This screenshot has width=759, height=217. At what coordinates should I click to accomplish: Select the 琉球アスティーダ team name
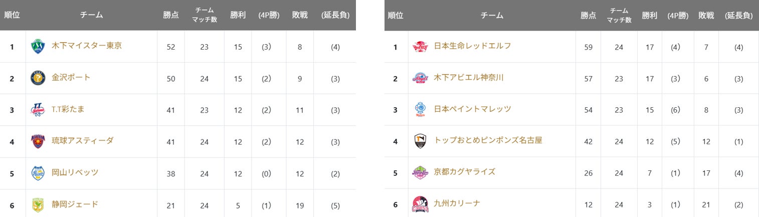point(83,140)
